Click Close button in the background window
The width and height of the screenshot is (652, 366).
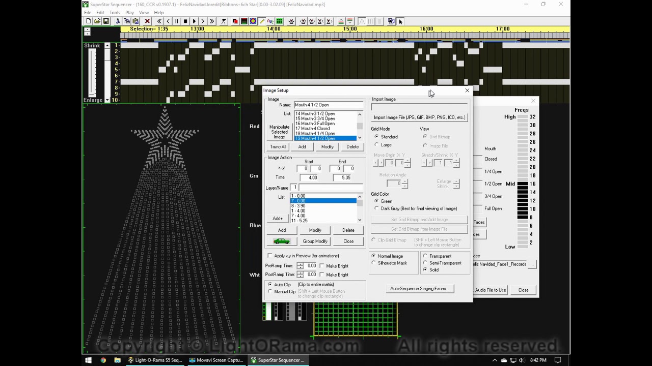click(x=523, y=290)
